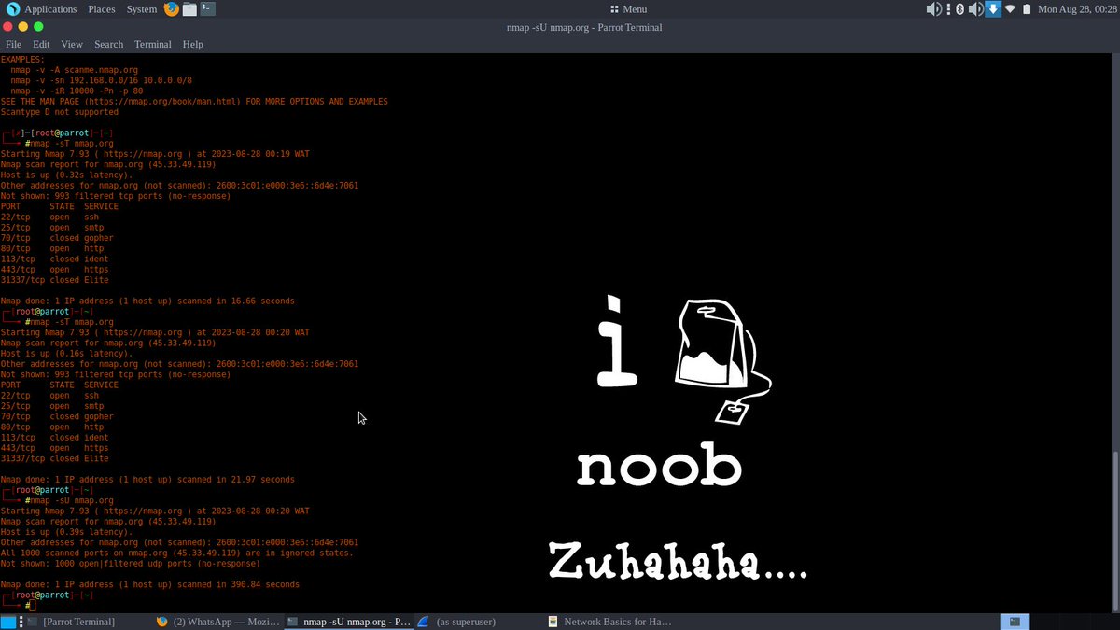
Task: Open the Network Basics for Ha… taskbar window
Action: tap(609, 621)
